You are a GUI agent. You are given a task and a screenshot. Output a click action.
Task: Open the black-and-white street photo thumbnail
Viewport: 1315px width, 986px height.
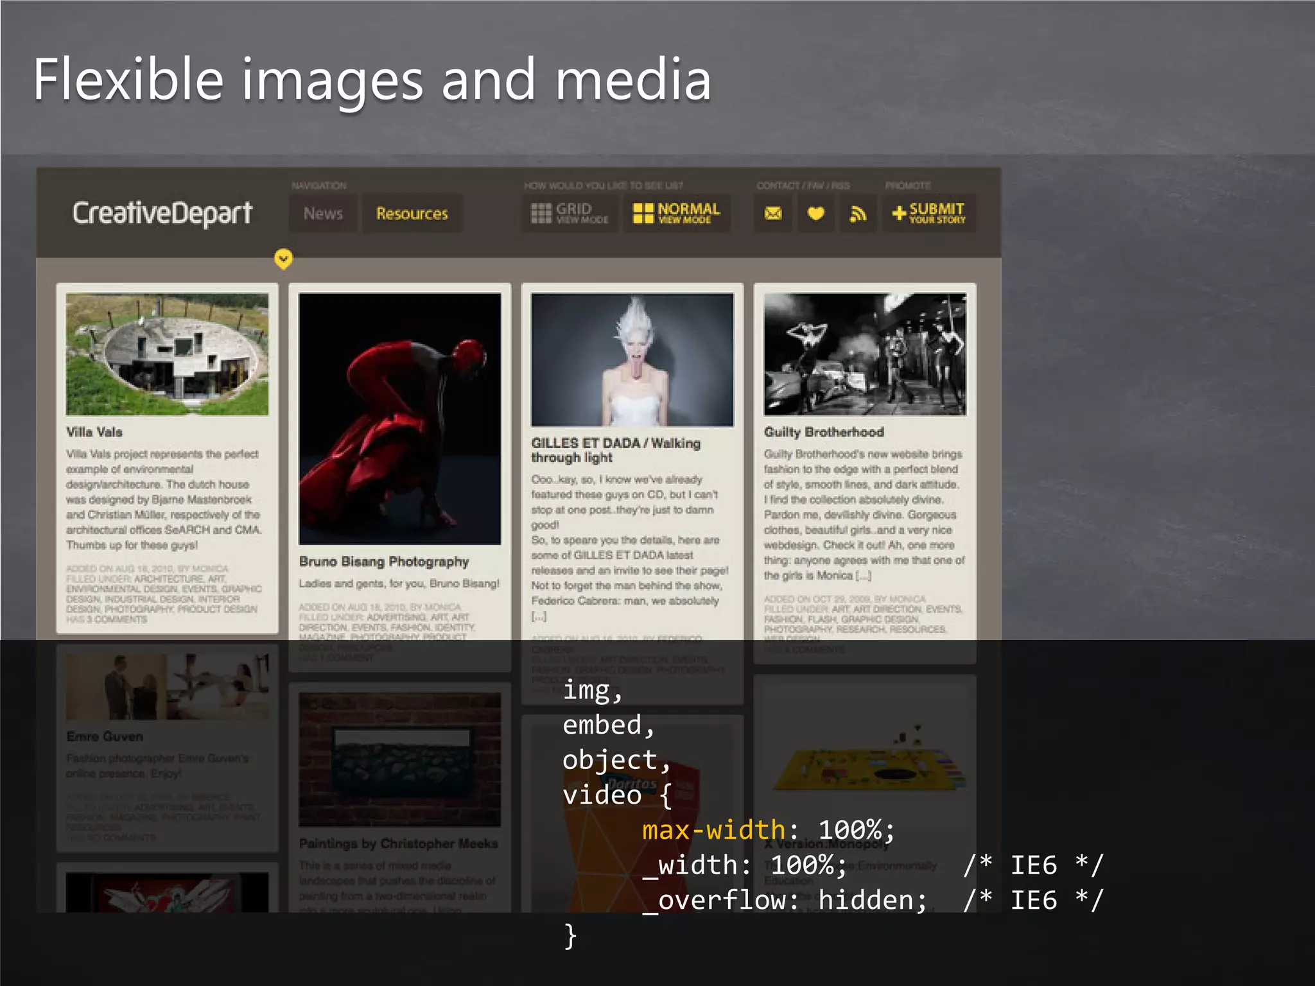click(865, 354)
